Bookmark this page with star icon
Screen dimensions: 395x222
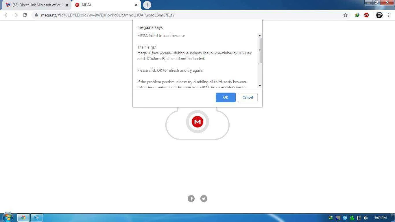(x=345, y=15)
